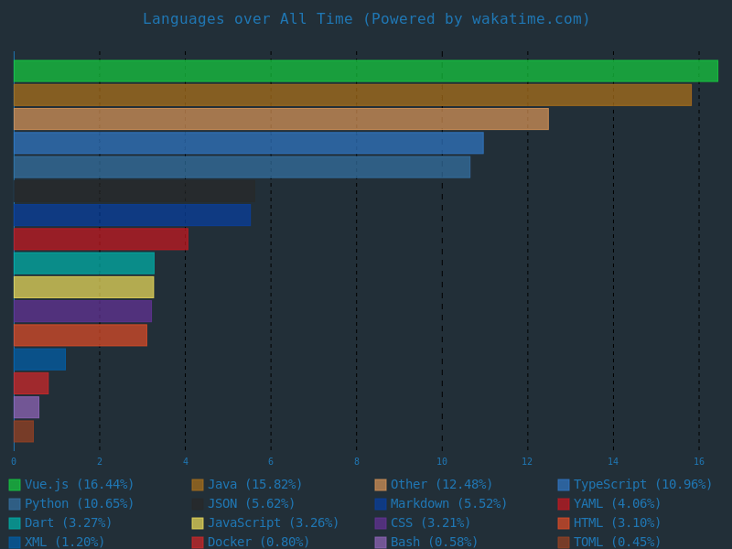Click the TOML (0.45%) legend label
Viewport: 732px width, 549px height.
617,543
